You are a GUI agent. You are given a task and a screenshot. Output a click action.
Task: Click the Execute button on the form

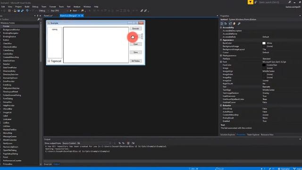(136, 28)
